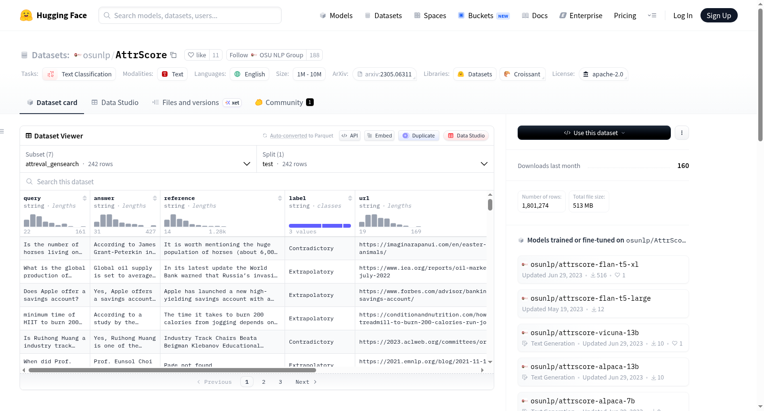Image resolution: width=764 pixels, height=411 pixels.
Task: Click the like heart button
Action: click(x=197, y=55)
